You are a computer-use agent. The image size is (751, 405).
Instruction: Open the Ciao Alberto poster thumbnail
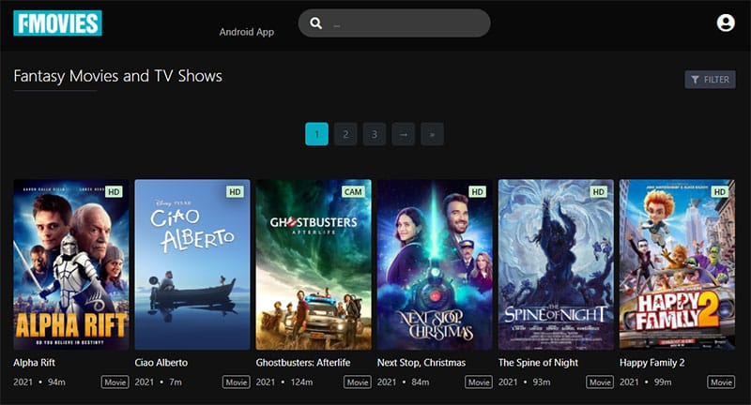[x=192, y=264]
